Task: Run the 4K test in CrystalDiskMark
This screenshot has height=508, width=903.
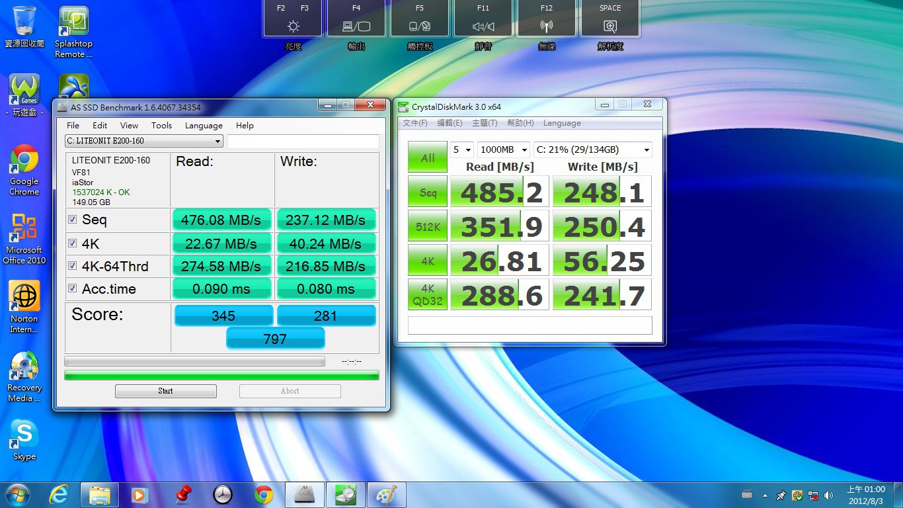Action: point(428,261)
